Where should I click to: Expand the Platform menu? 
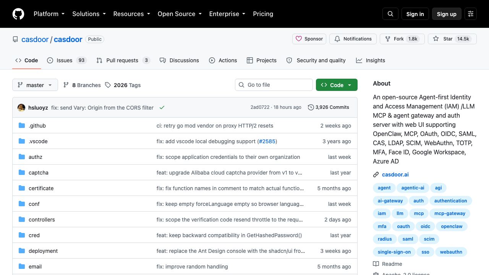[x=49, y=14]
